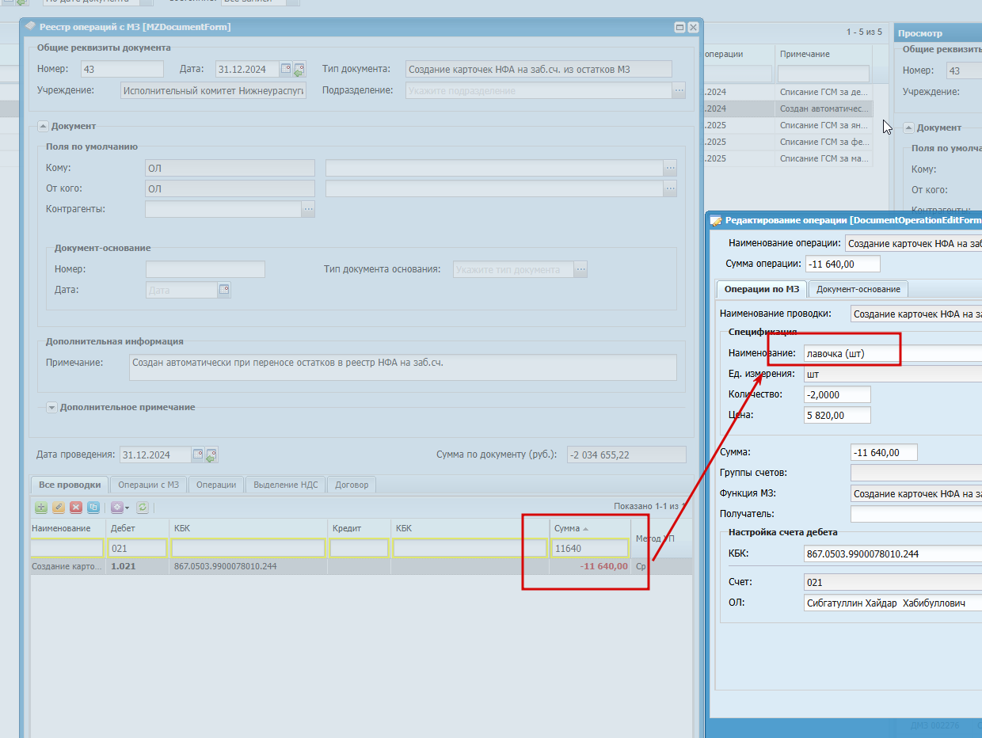Select the Документ-основание tab in edit dialog
The image size is (982, 738).
tap(858, 289)
